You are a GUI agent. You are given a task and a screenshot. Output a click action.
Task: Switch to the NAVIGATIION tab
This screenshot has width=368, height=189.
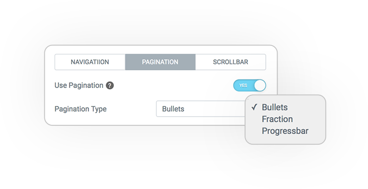[x=90, y=62]
